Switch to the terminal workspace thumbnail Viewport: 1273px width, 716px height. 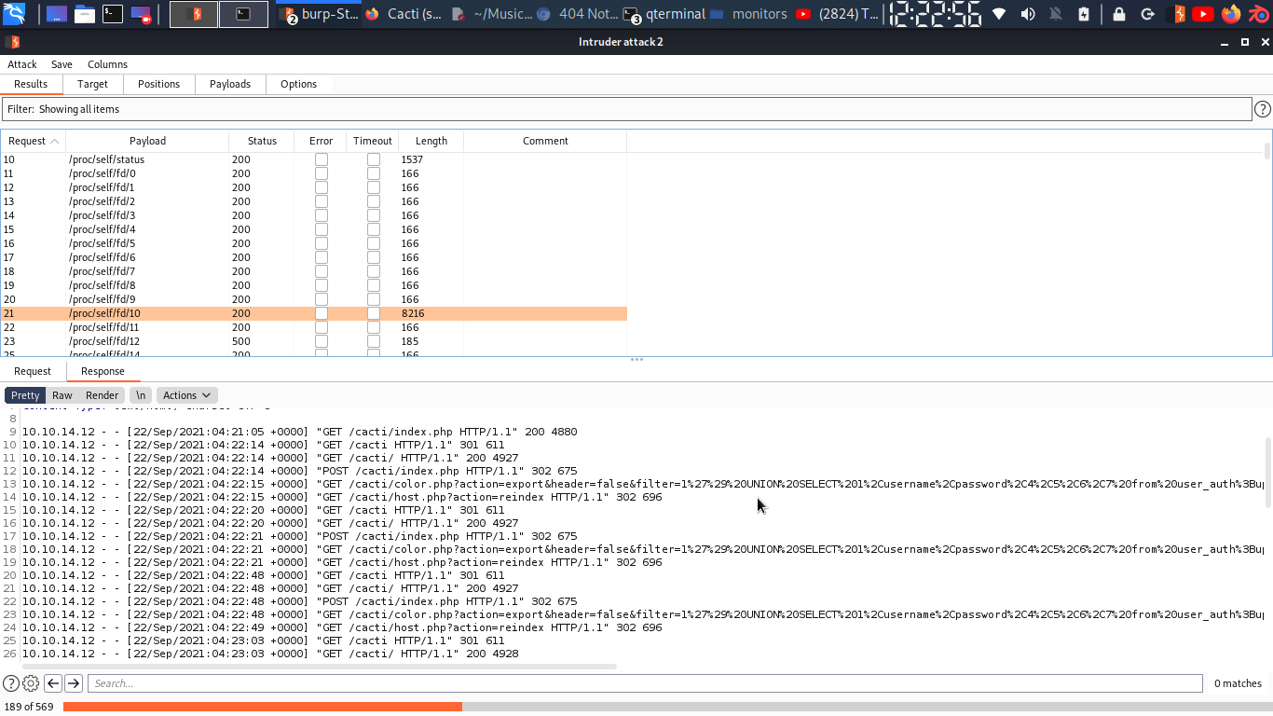click(x=243, y=14)
